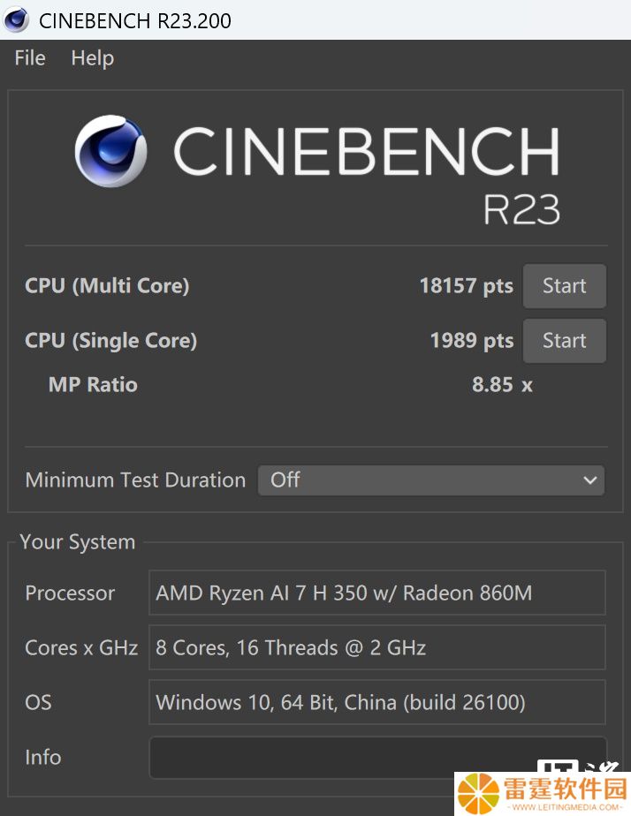The image size is (631, 816).
Task: Open the File menu
Action: 30,57
